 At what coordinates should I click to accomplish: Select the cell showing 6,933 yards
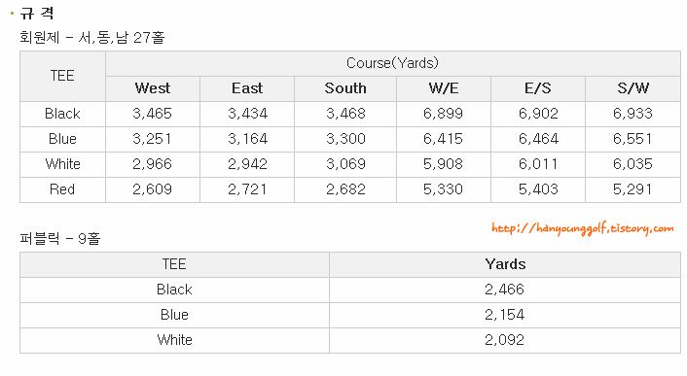pos(633,114)
